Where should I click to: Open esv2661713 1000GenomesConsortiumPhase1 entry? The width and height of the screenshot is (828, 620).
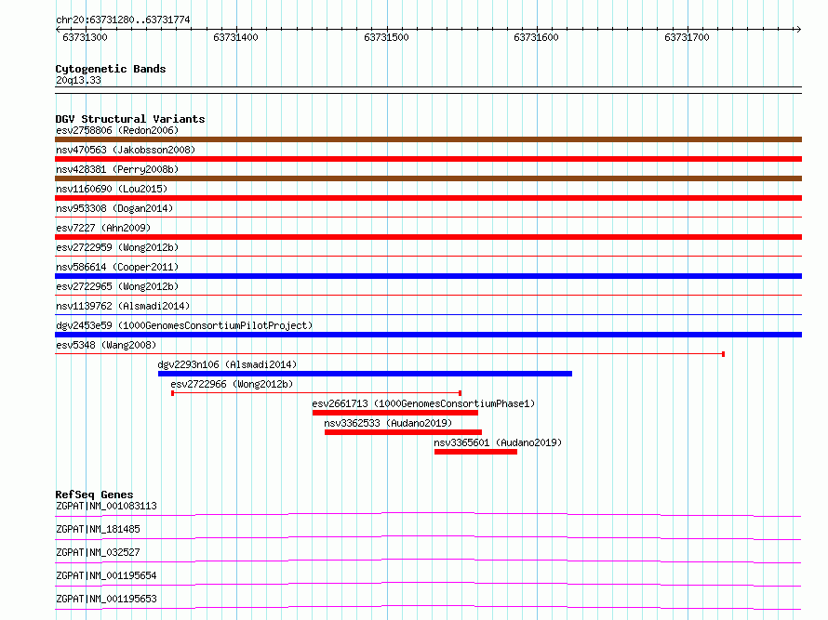pyautogui.click(x=423, y=403)
